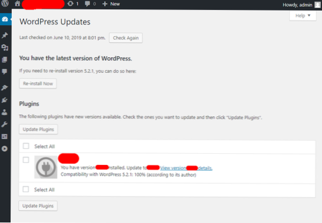Click 'You have the latest version' heading
This screenshot has height=223, width=322.
point(75,59)
